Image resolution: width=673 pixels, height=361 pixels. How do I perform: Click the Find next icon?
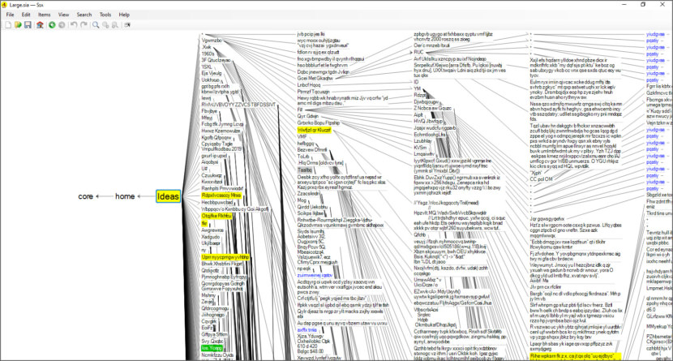(115, 25)
